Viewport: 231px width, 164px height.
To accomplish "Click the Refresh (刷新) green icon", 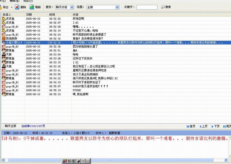I will (32, 7).
